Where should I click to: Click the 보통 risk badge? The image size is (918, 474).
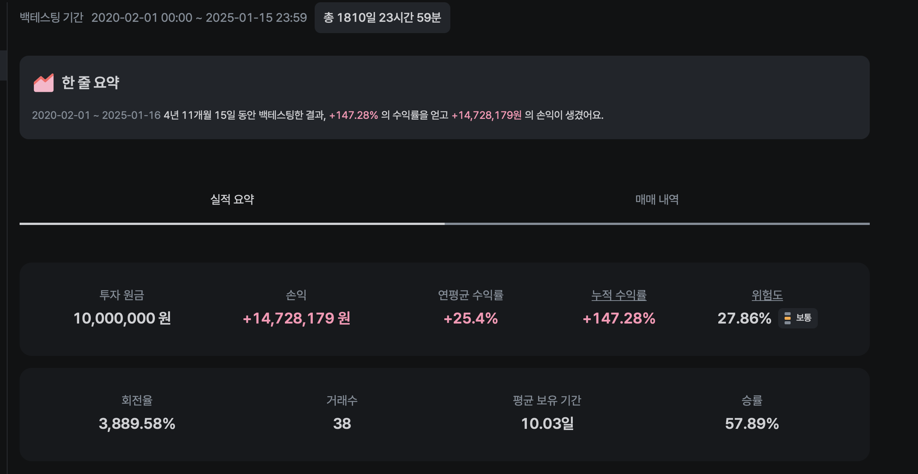pyautogui.click(x=798, y=318)
